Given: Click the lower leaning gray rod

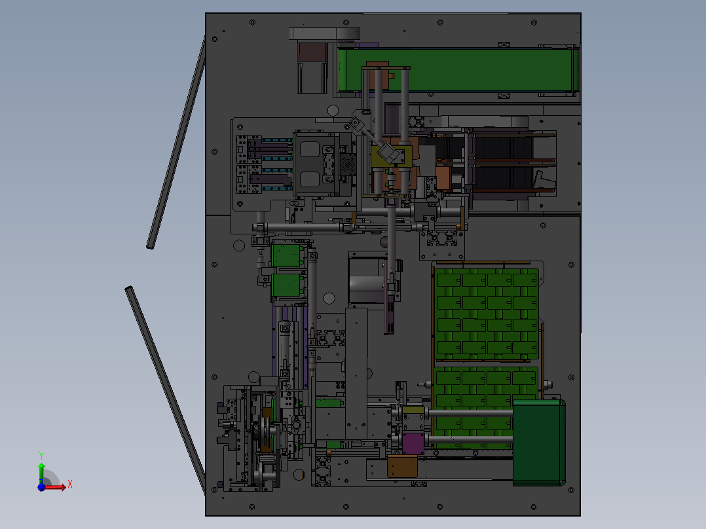Looking at the screenshot, I should pos(165,386).
